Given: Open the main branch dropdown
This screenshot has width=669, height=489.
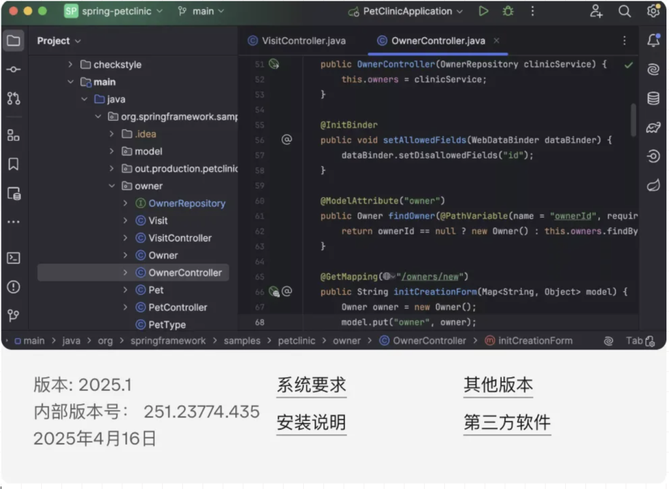Looking at the screenshot, I should (201, 11).
